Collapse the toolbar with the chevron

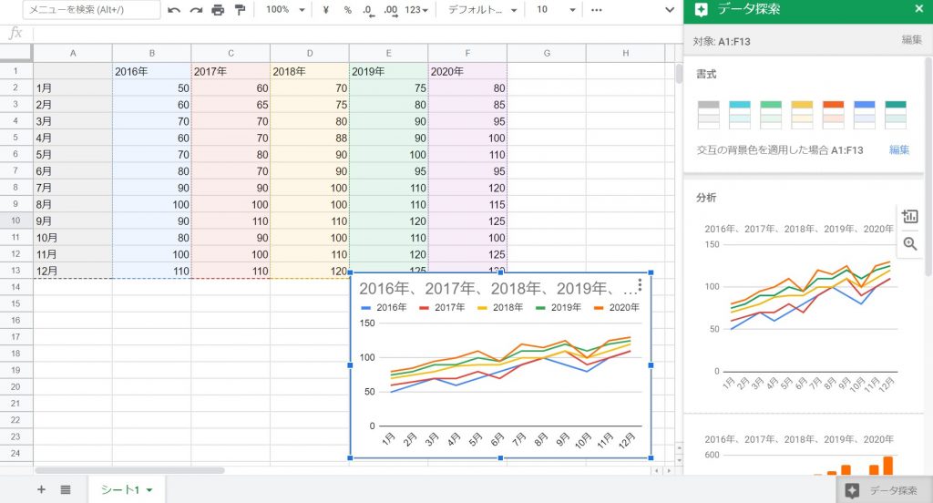(x=670, y=10)
